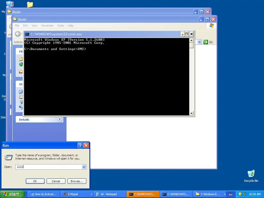
Task: Select the My Computer desktop icon
Action: coord(10,4)
